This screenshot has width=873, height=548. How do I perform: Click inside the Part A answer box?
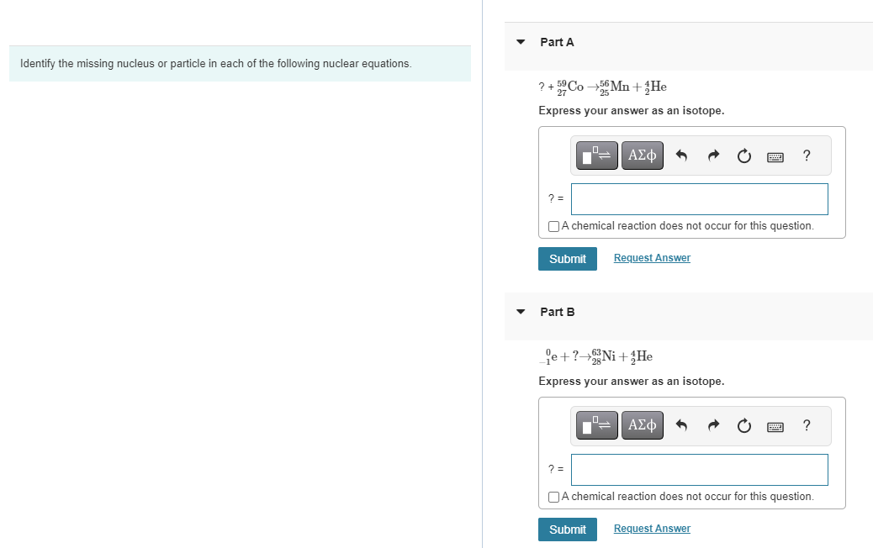pos(699,198)
